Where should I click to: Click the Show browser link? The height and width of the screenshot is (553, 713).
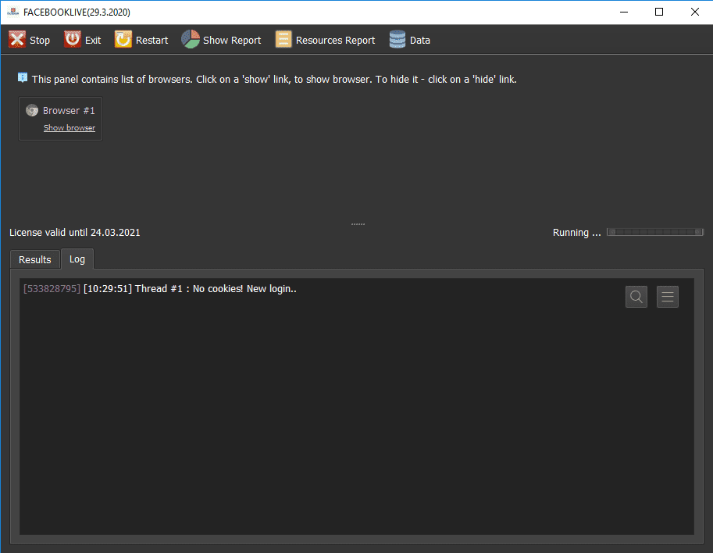pyautogui.click(x=70, y=128)
